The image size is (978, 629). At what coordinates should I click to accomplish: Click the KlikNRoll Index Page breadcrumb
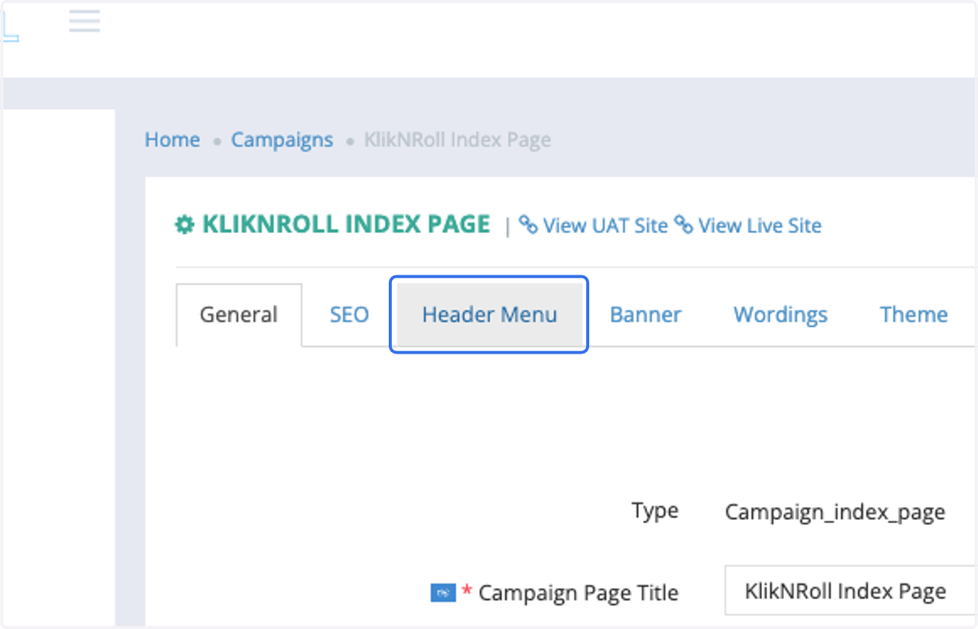coord(457,139)
